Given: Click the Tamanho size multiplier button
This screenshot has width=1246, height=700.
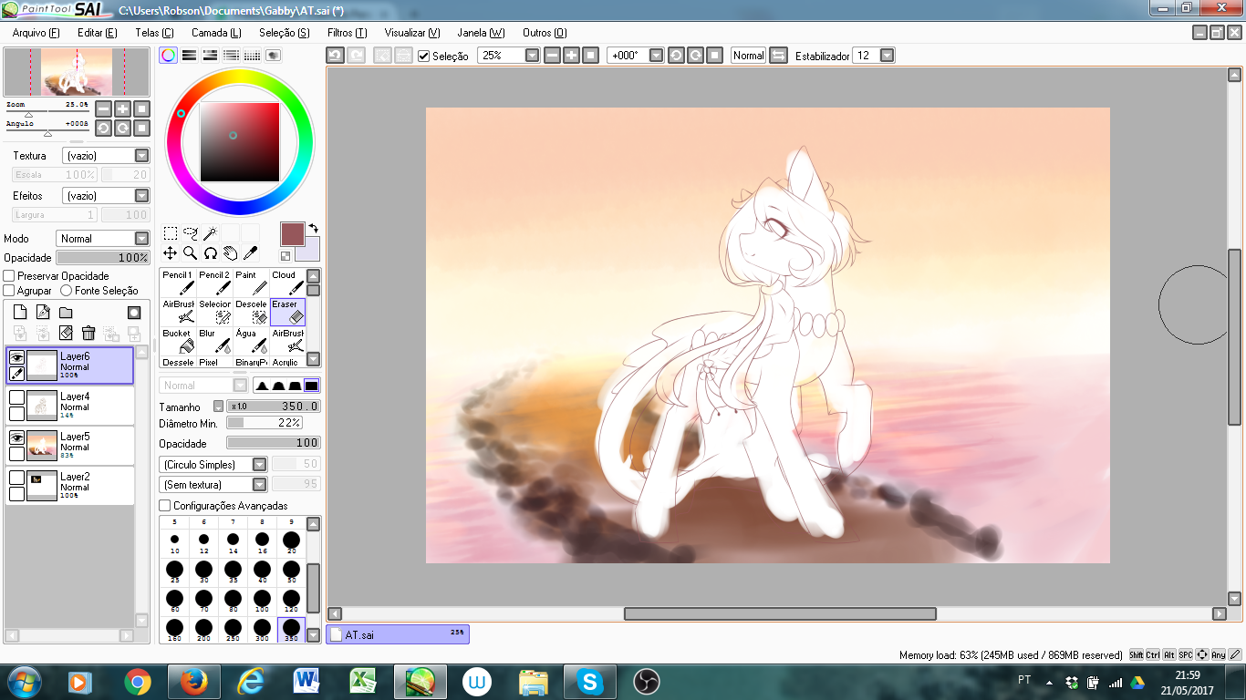Looking at the screenshot, I should pyautogui.click(x=218, y=407).
